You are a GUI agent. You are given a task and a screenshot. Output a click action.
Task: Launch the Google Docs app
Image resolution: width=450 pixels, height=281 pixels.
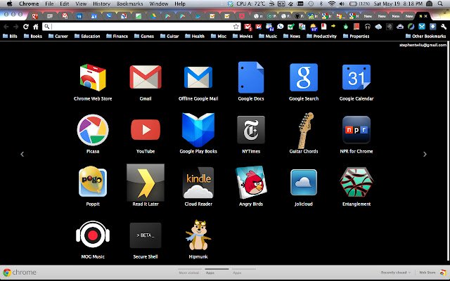[251, 77]
